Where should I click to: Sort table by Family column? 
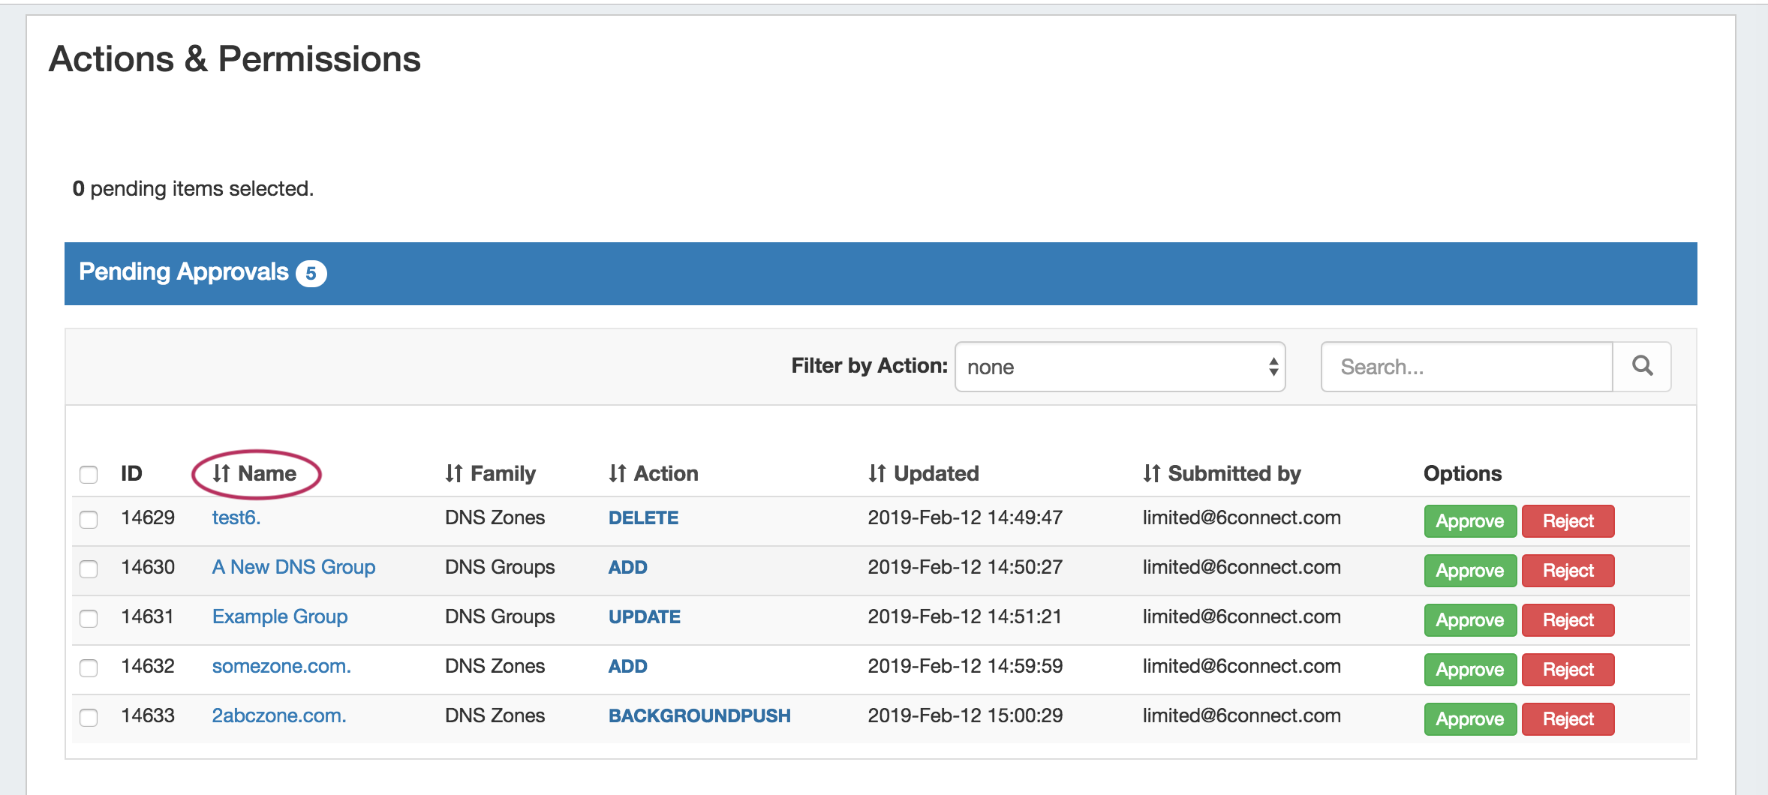(x=490, y=474)
